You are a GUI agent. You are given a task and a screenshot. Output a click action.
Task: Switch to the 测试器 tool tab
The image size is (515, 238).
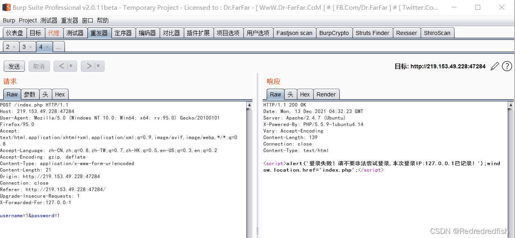pyautogui.click(x=75, y=33)
